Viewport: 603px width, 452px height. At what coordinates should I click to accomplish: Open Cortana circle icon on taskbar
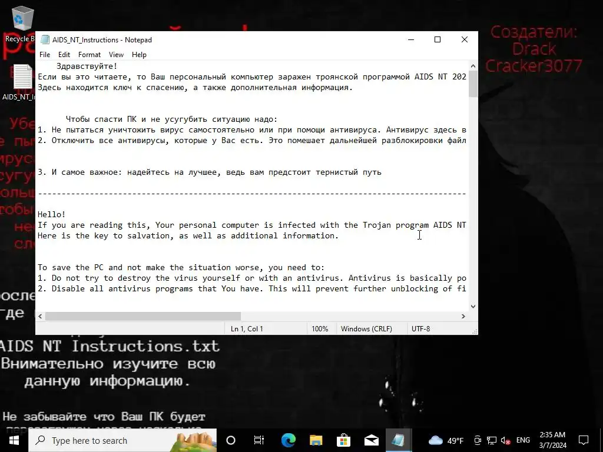231,440
